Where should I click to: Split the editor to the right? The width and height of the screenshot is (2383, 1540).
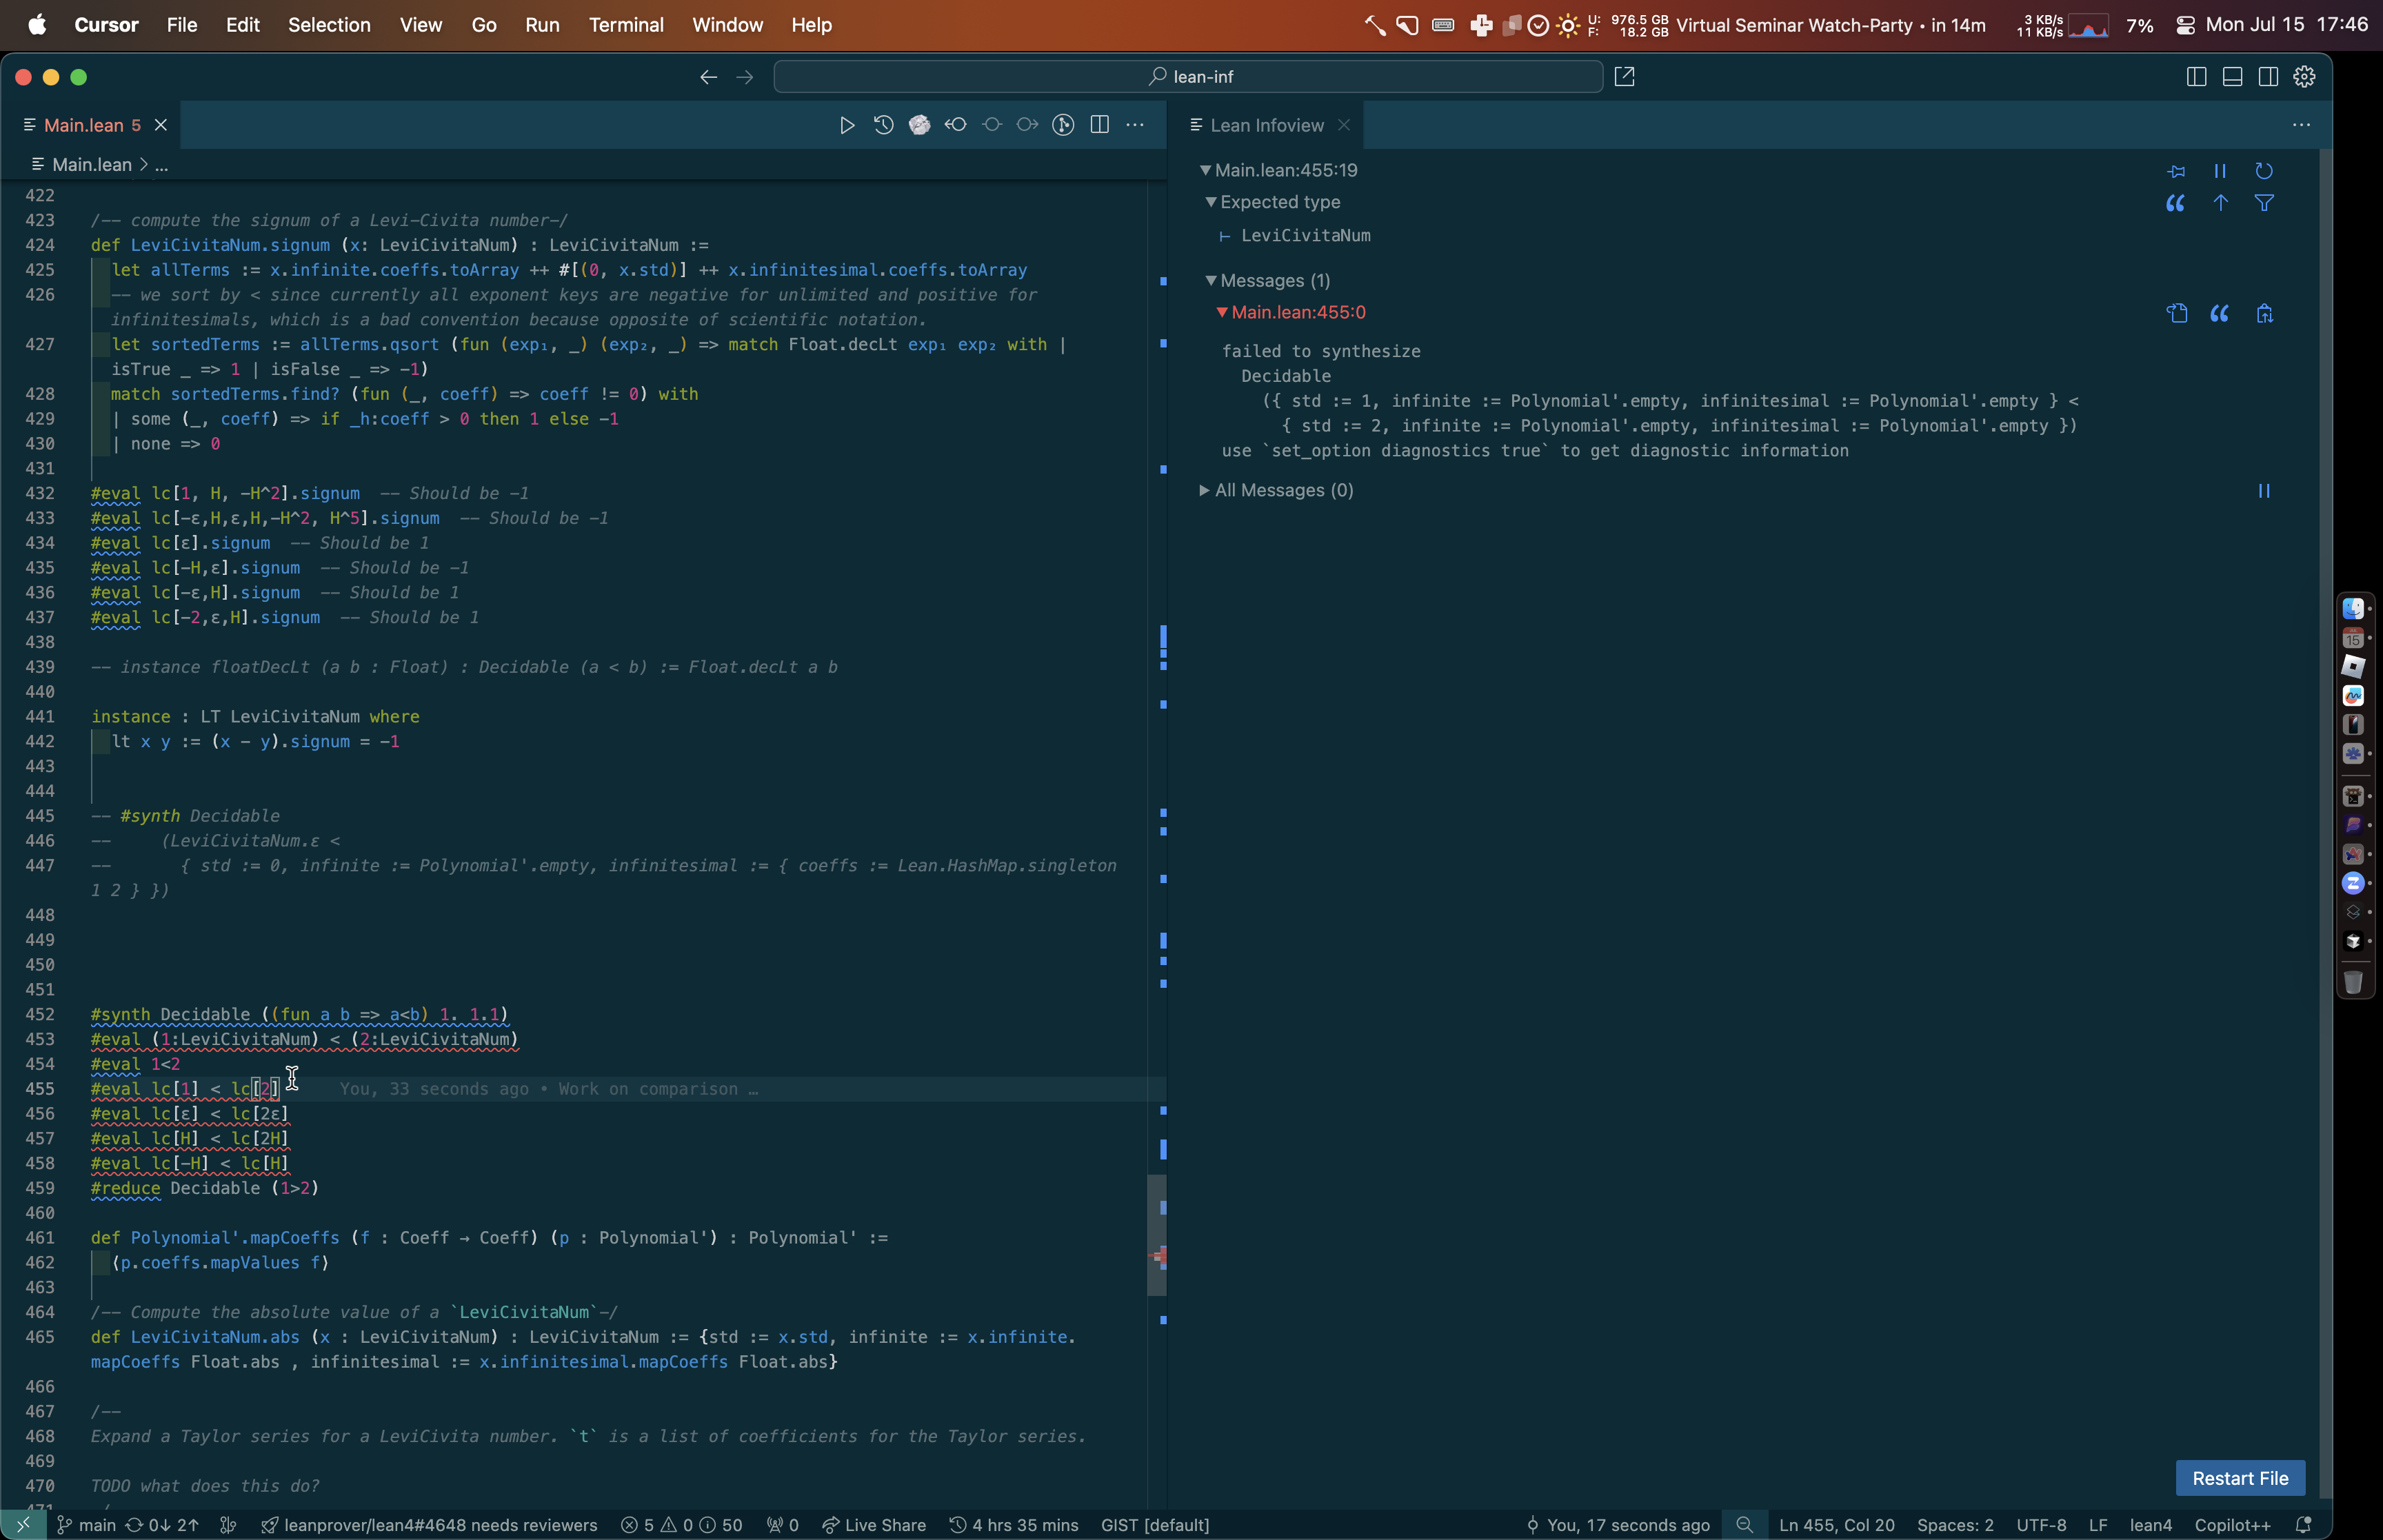click(1099, 125)
